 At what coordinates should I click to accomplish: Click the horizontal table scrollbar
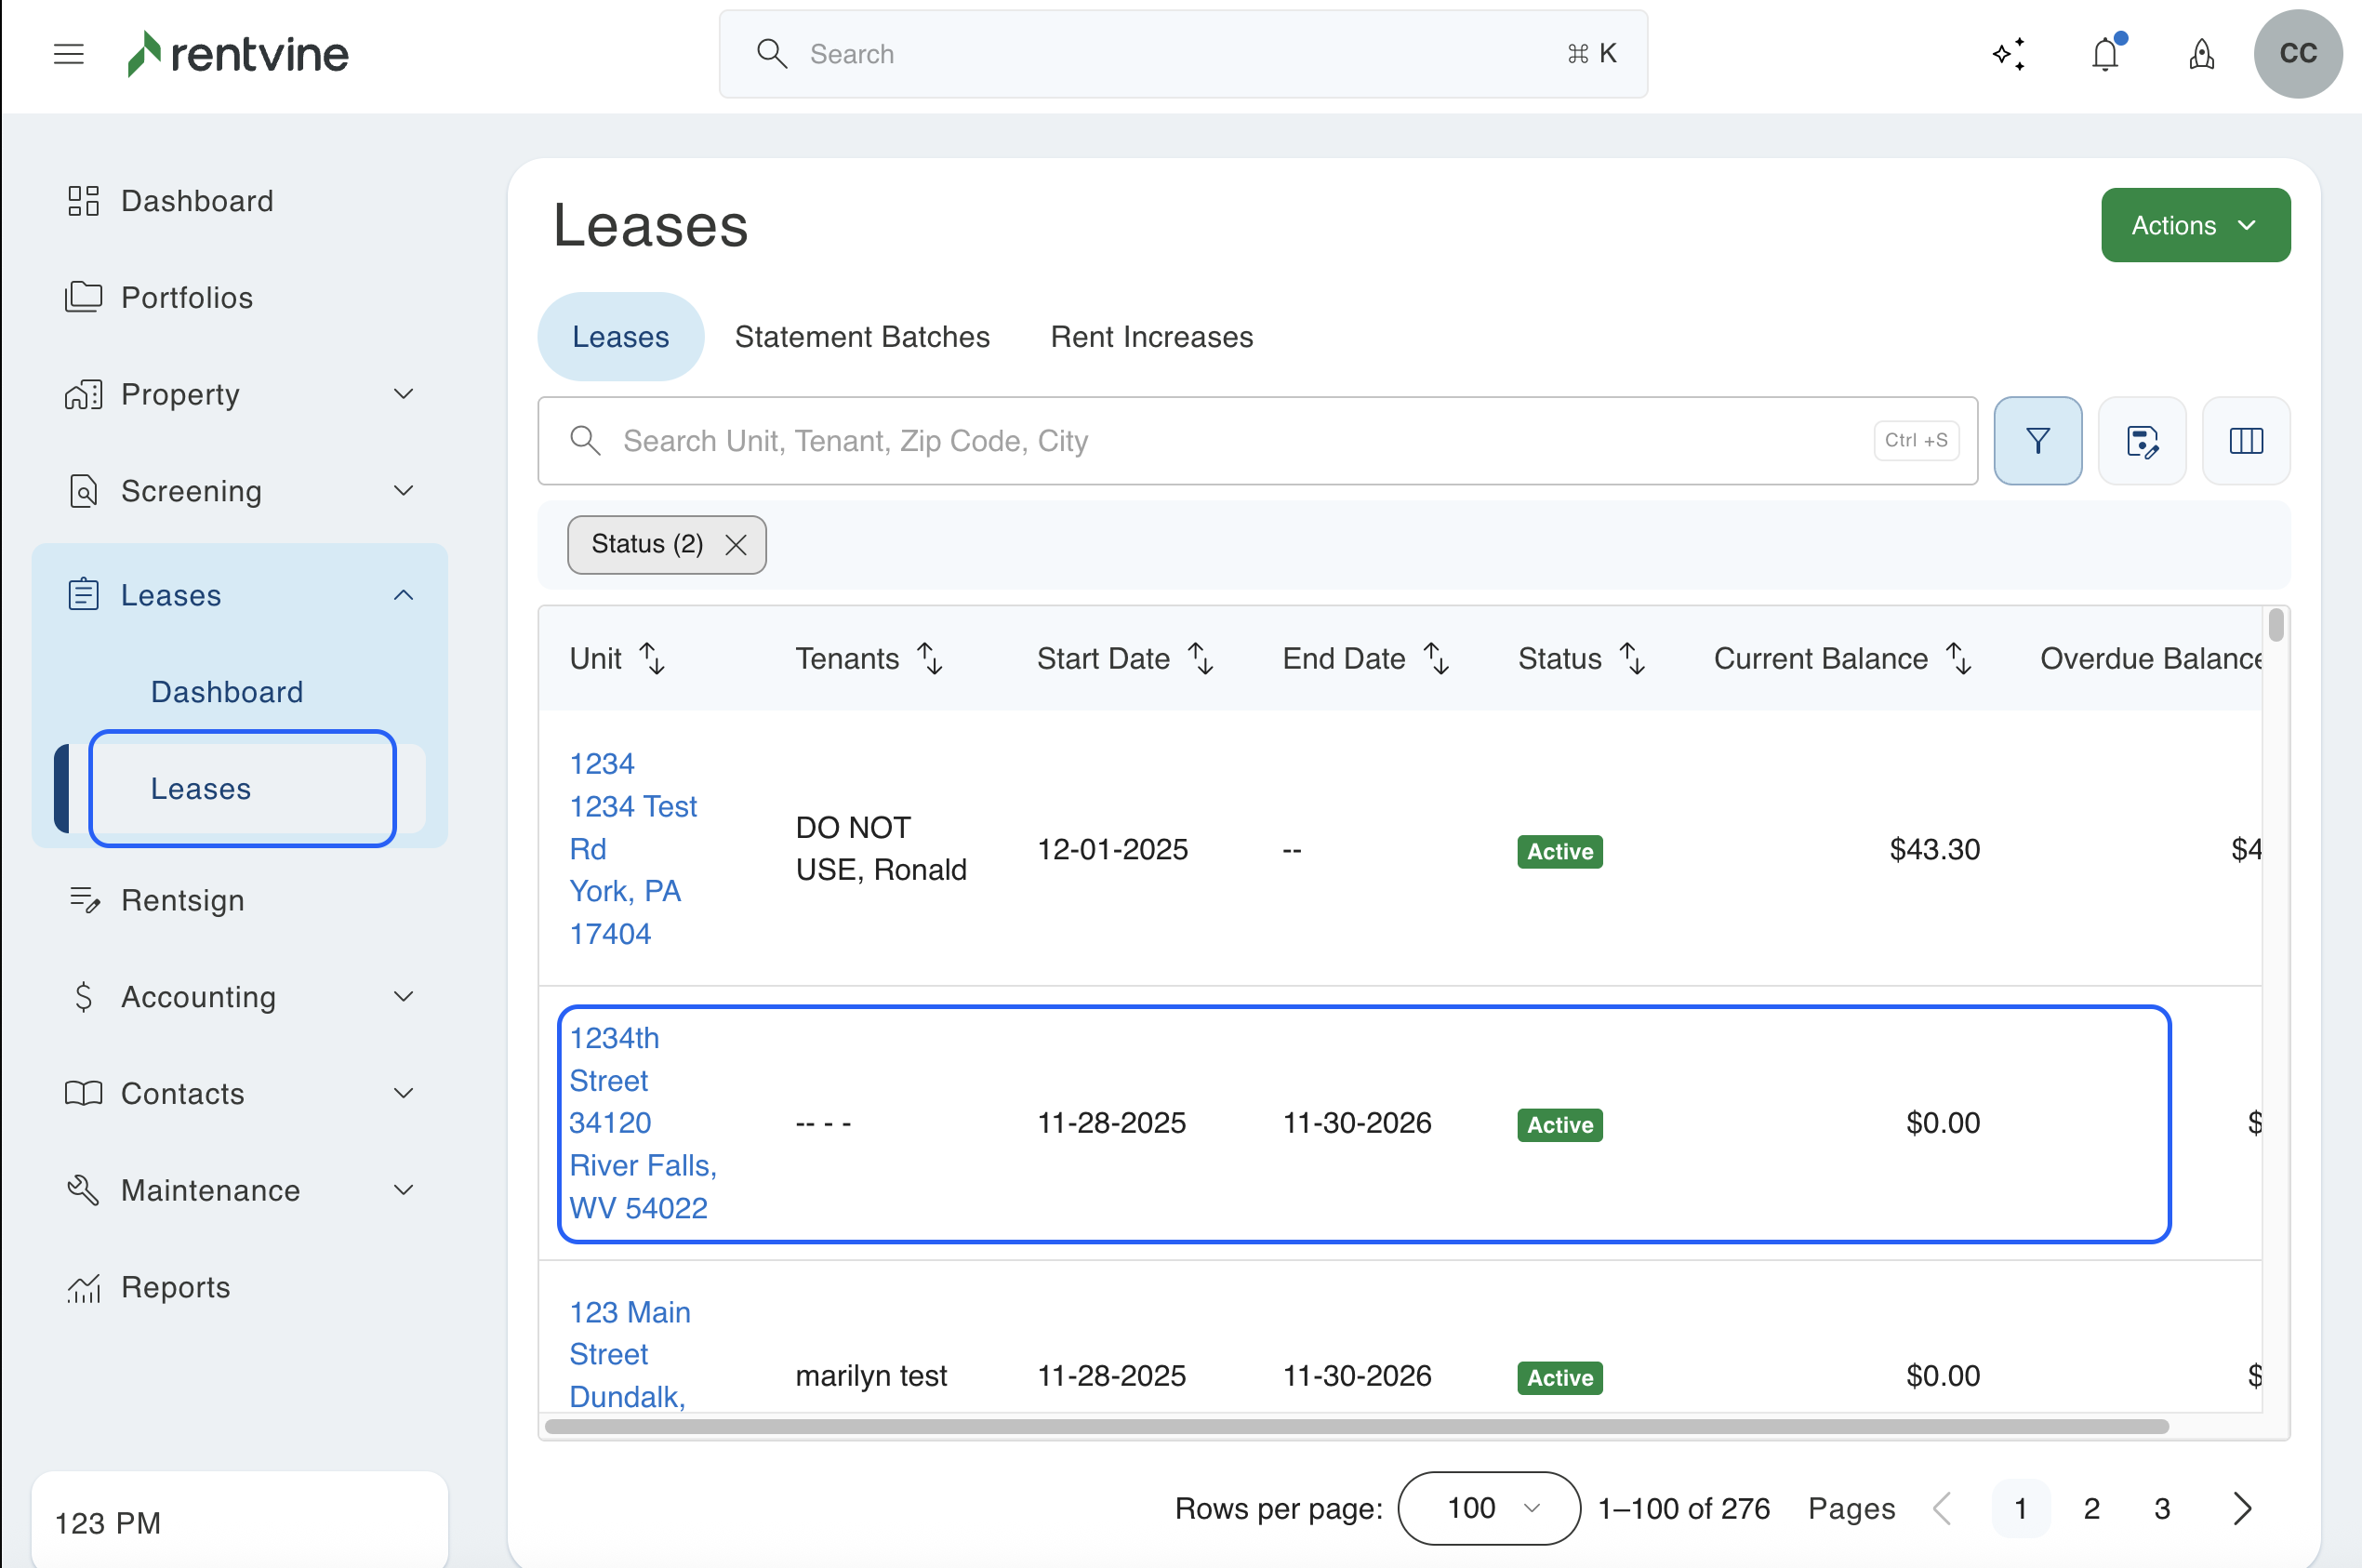1355,1426
